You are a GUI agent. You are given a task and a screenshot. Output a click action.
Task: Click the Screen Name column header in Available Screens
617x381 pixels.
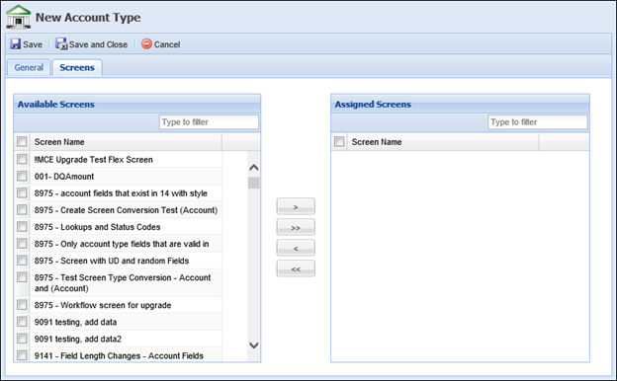(59, 142)
